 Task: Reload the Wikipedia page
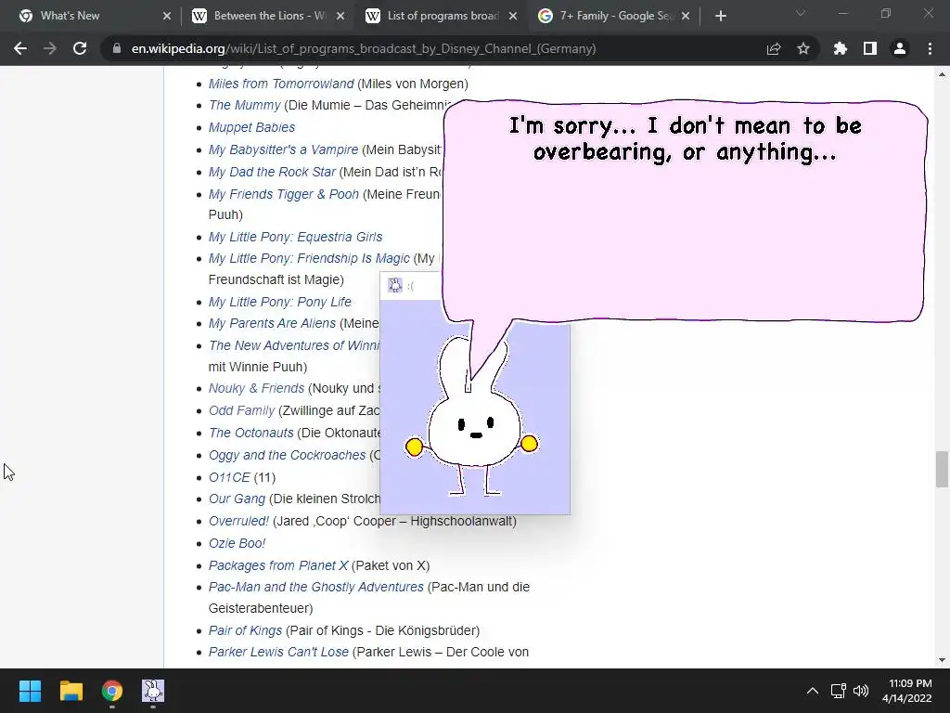[x=80, y=48]
